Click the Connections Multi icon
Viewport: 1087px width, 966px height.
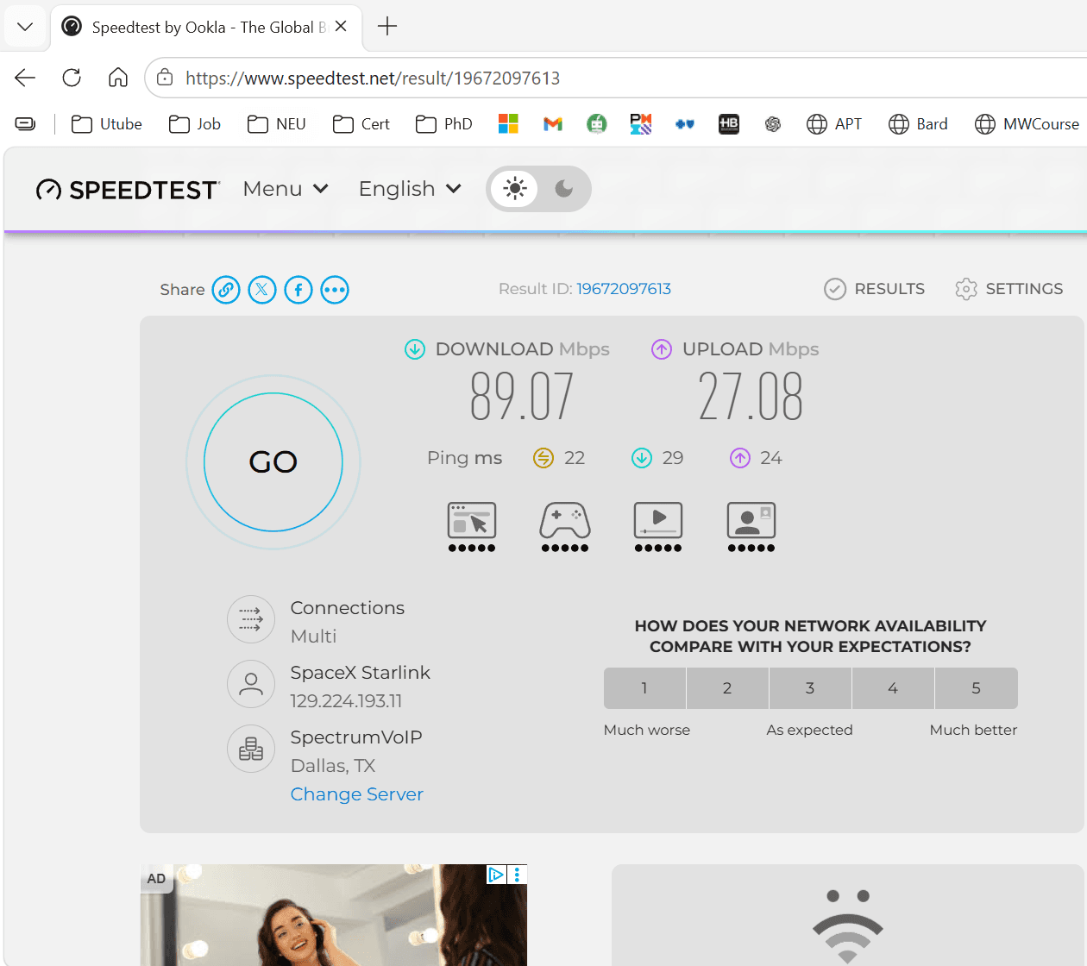click(251, 619)
